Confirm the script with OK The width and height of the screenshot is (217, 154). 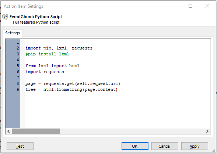click(135, 146)
